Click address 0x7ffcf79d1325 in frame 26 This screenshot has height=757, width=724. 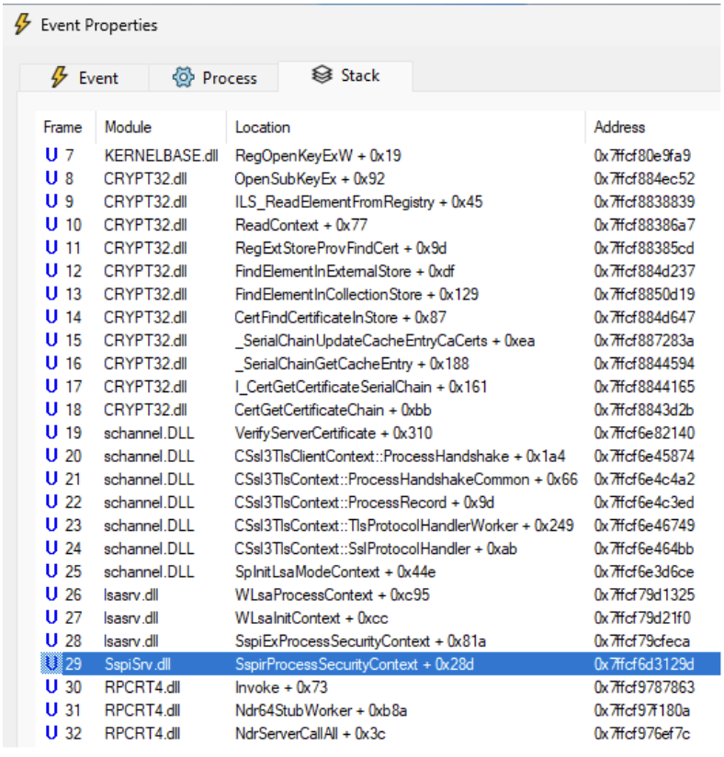point(644,594)
